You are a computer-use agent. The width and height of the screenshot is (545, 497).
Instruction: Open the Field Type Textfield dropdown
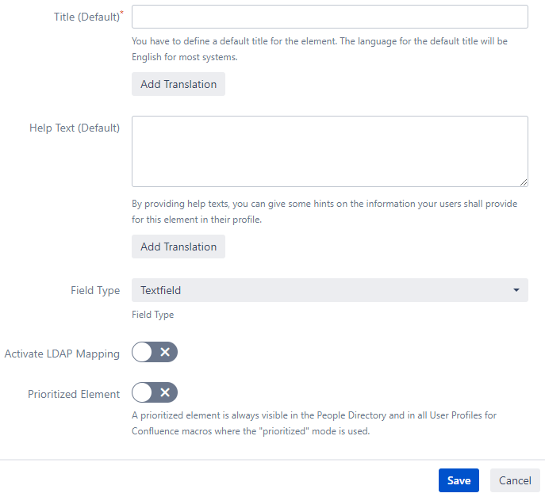(329, 290)
